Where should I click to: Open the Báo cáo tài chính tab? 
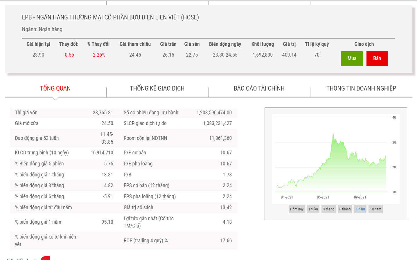(x=259, y=89)
